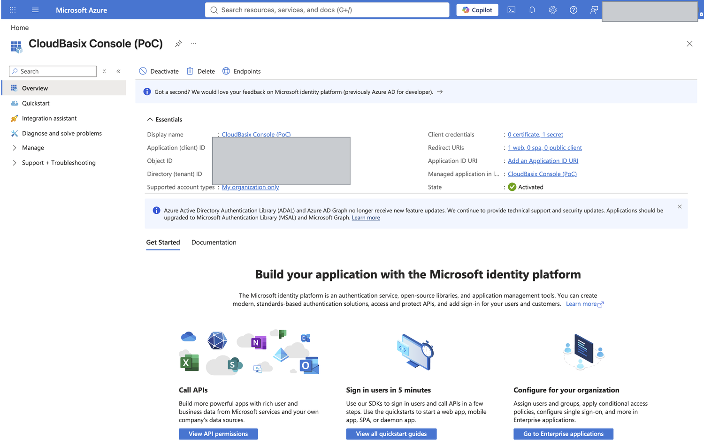The image size is (704, 446).
Task: Click View API permissions button
Action: point(218,434)
